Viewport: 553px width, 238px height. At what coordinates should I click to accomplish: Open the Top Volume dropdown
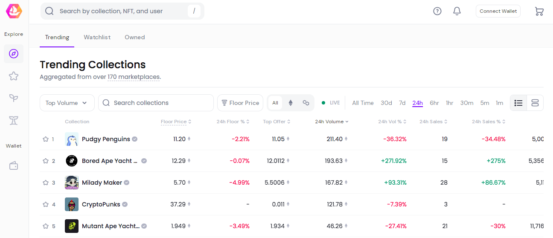point(67,103)
